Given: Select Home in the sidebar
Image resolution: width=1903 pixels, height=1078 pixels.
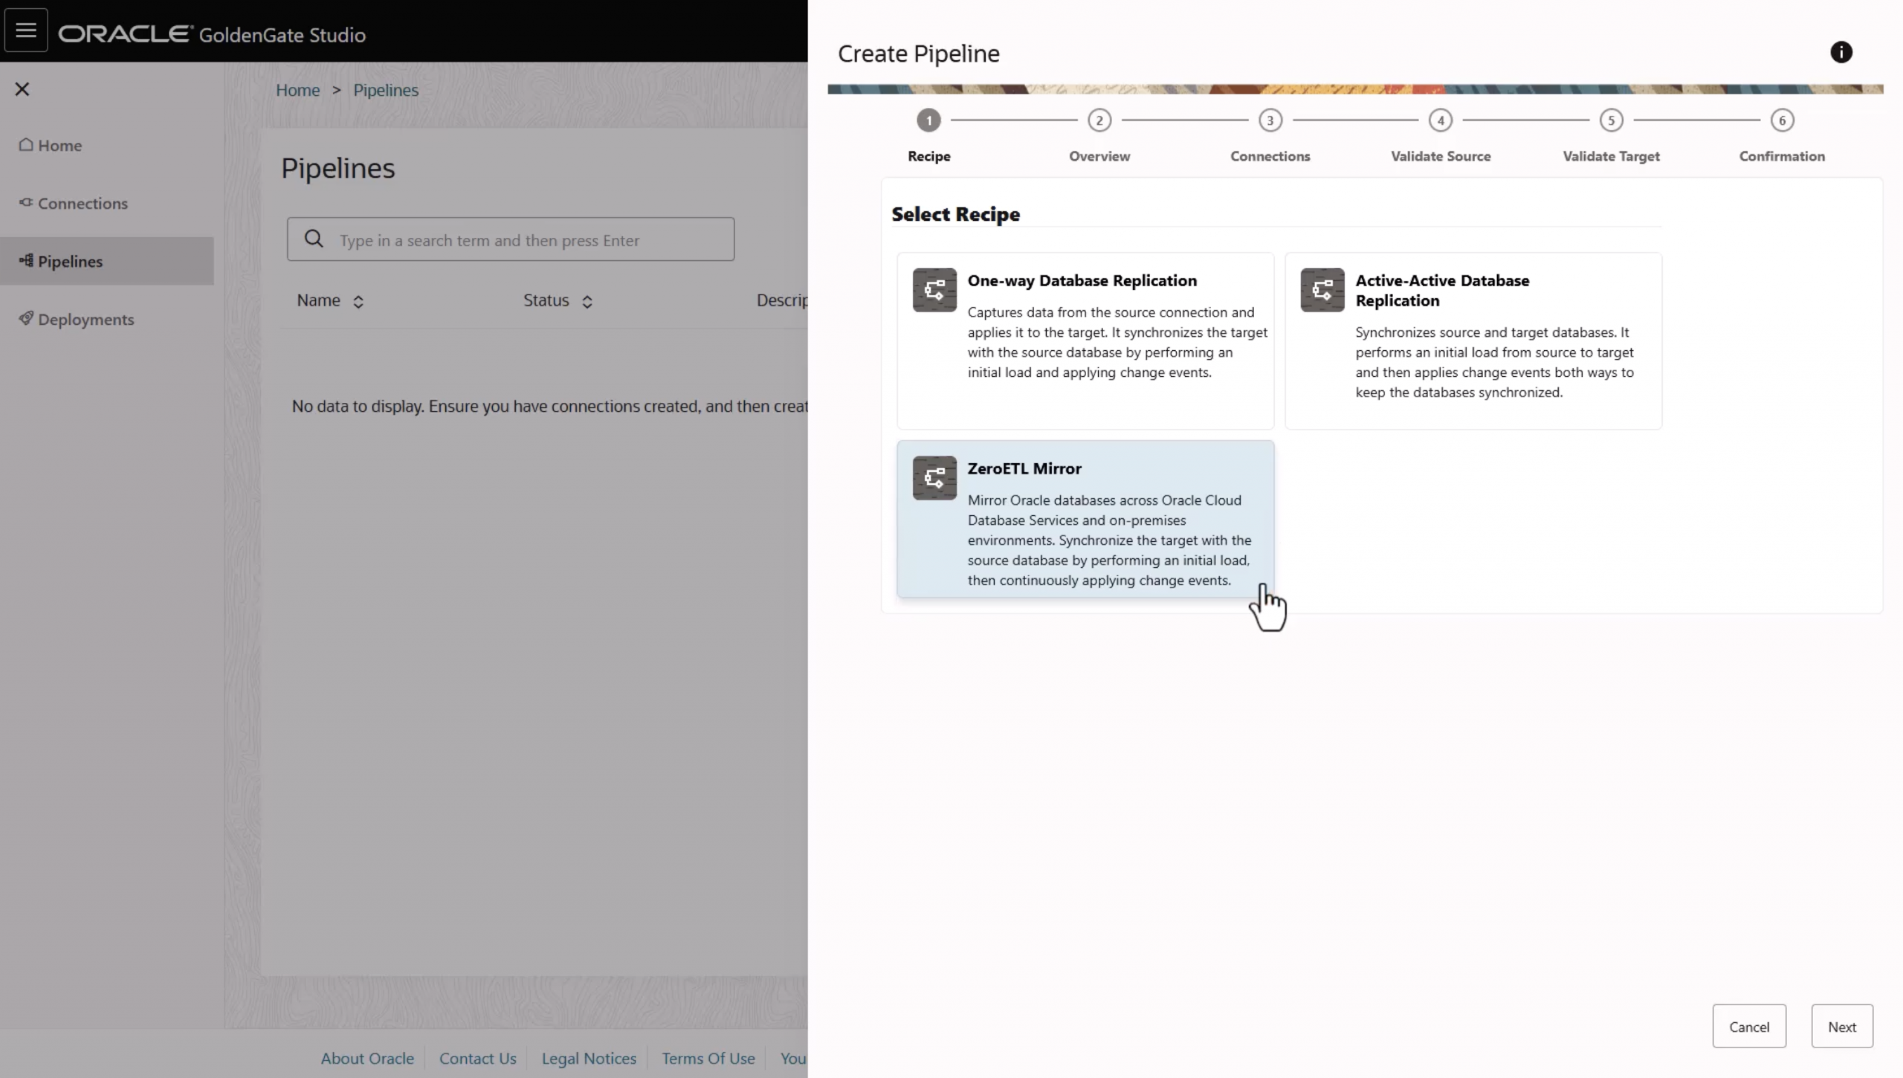Looking at the screenshot, I should tap(59, 145).
